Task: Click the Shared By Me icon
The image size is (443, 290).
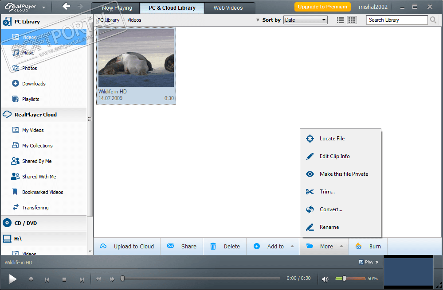Action: point(15,161)
